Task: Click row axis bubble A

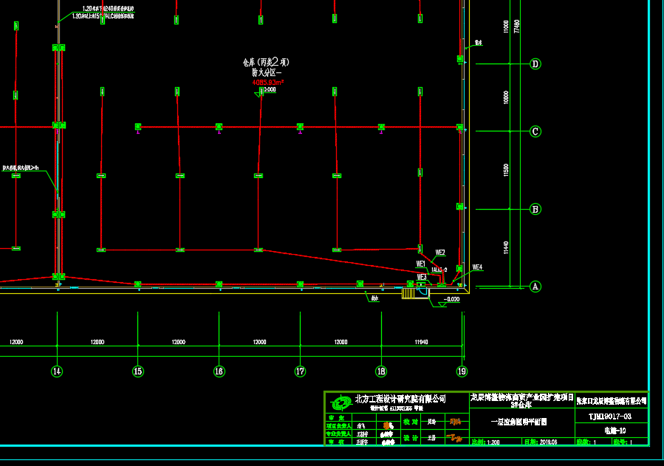Action: pos(535,287)
